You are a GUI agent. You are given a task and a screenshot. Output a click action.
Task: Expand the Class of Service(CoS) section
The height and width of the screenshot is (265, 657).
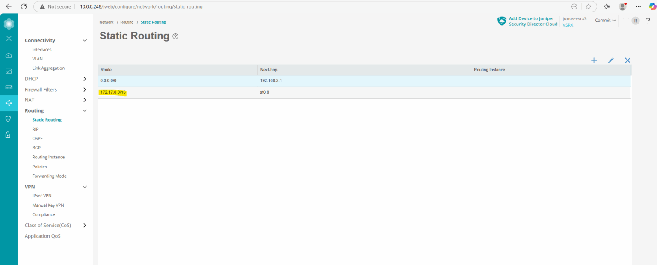pos(85,225)
